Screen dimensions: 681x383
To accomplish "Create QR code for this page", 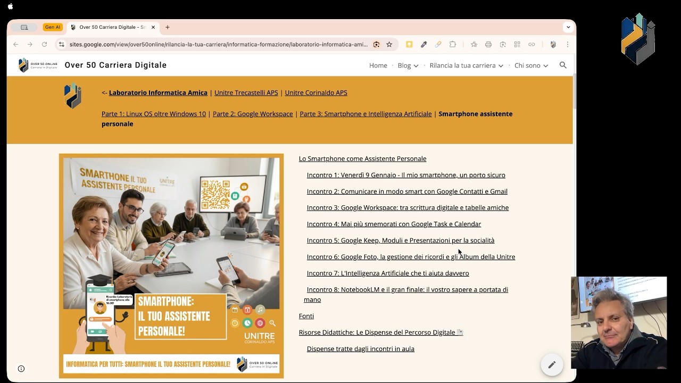I will [x=517, y=44].
